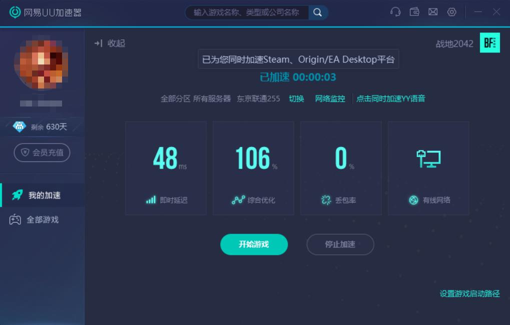Open the 网络监控 network monitor
The width and height of the screenshot is (510, 325).
click(330, 98)
